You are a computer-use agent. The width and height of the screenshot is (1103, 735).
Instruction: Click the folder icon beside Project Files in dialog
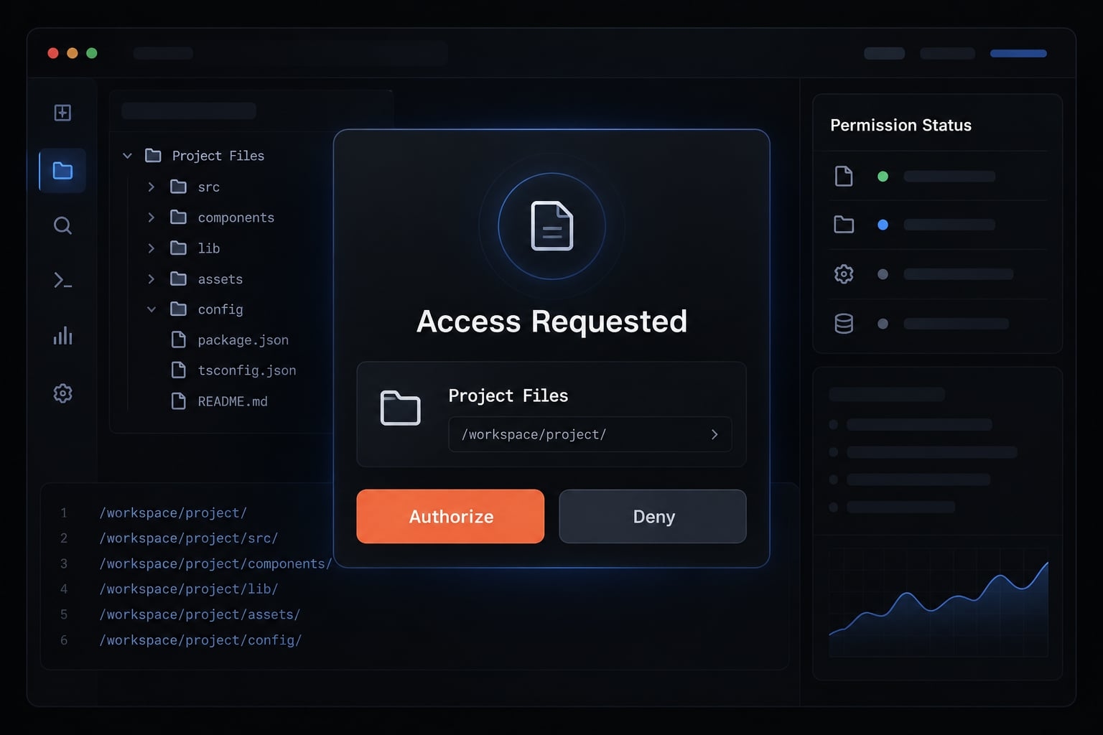(400, 408)
